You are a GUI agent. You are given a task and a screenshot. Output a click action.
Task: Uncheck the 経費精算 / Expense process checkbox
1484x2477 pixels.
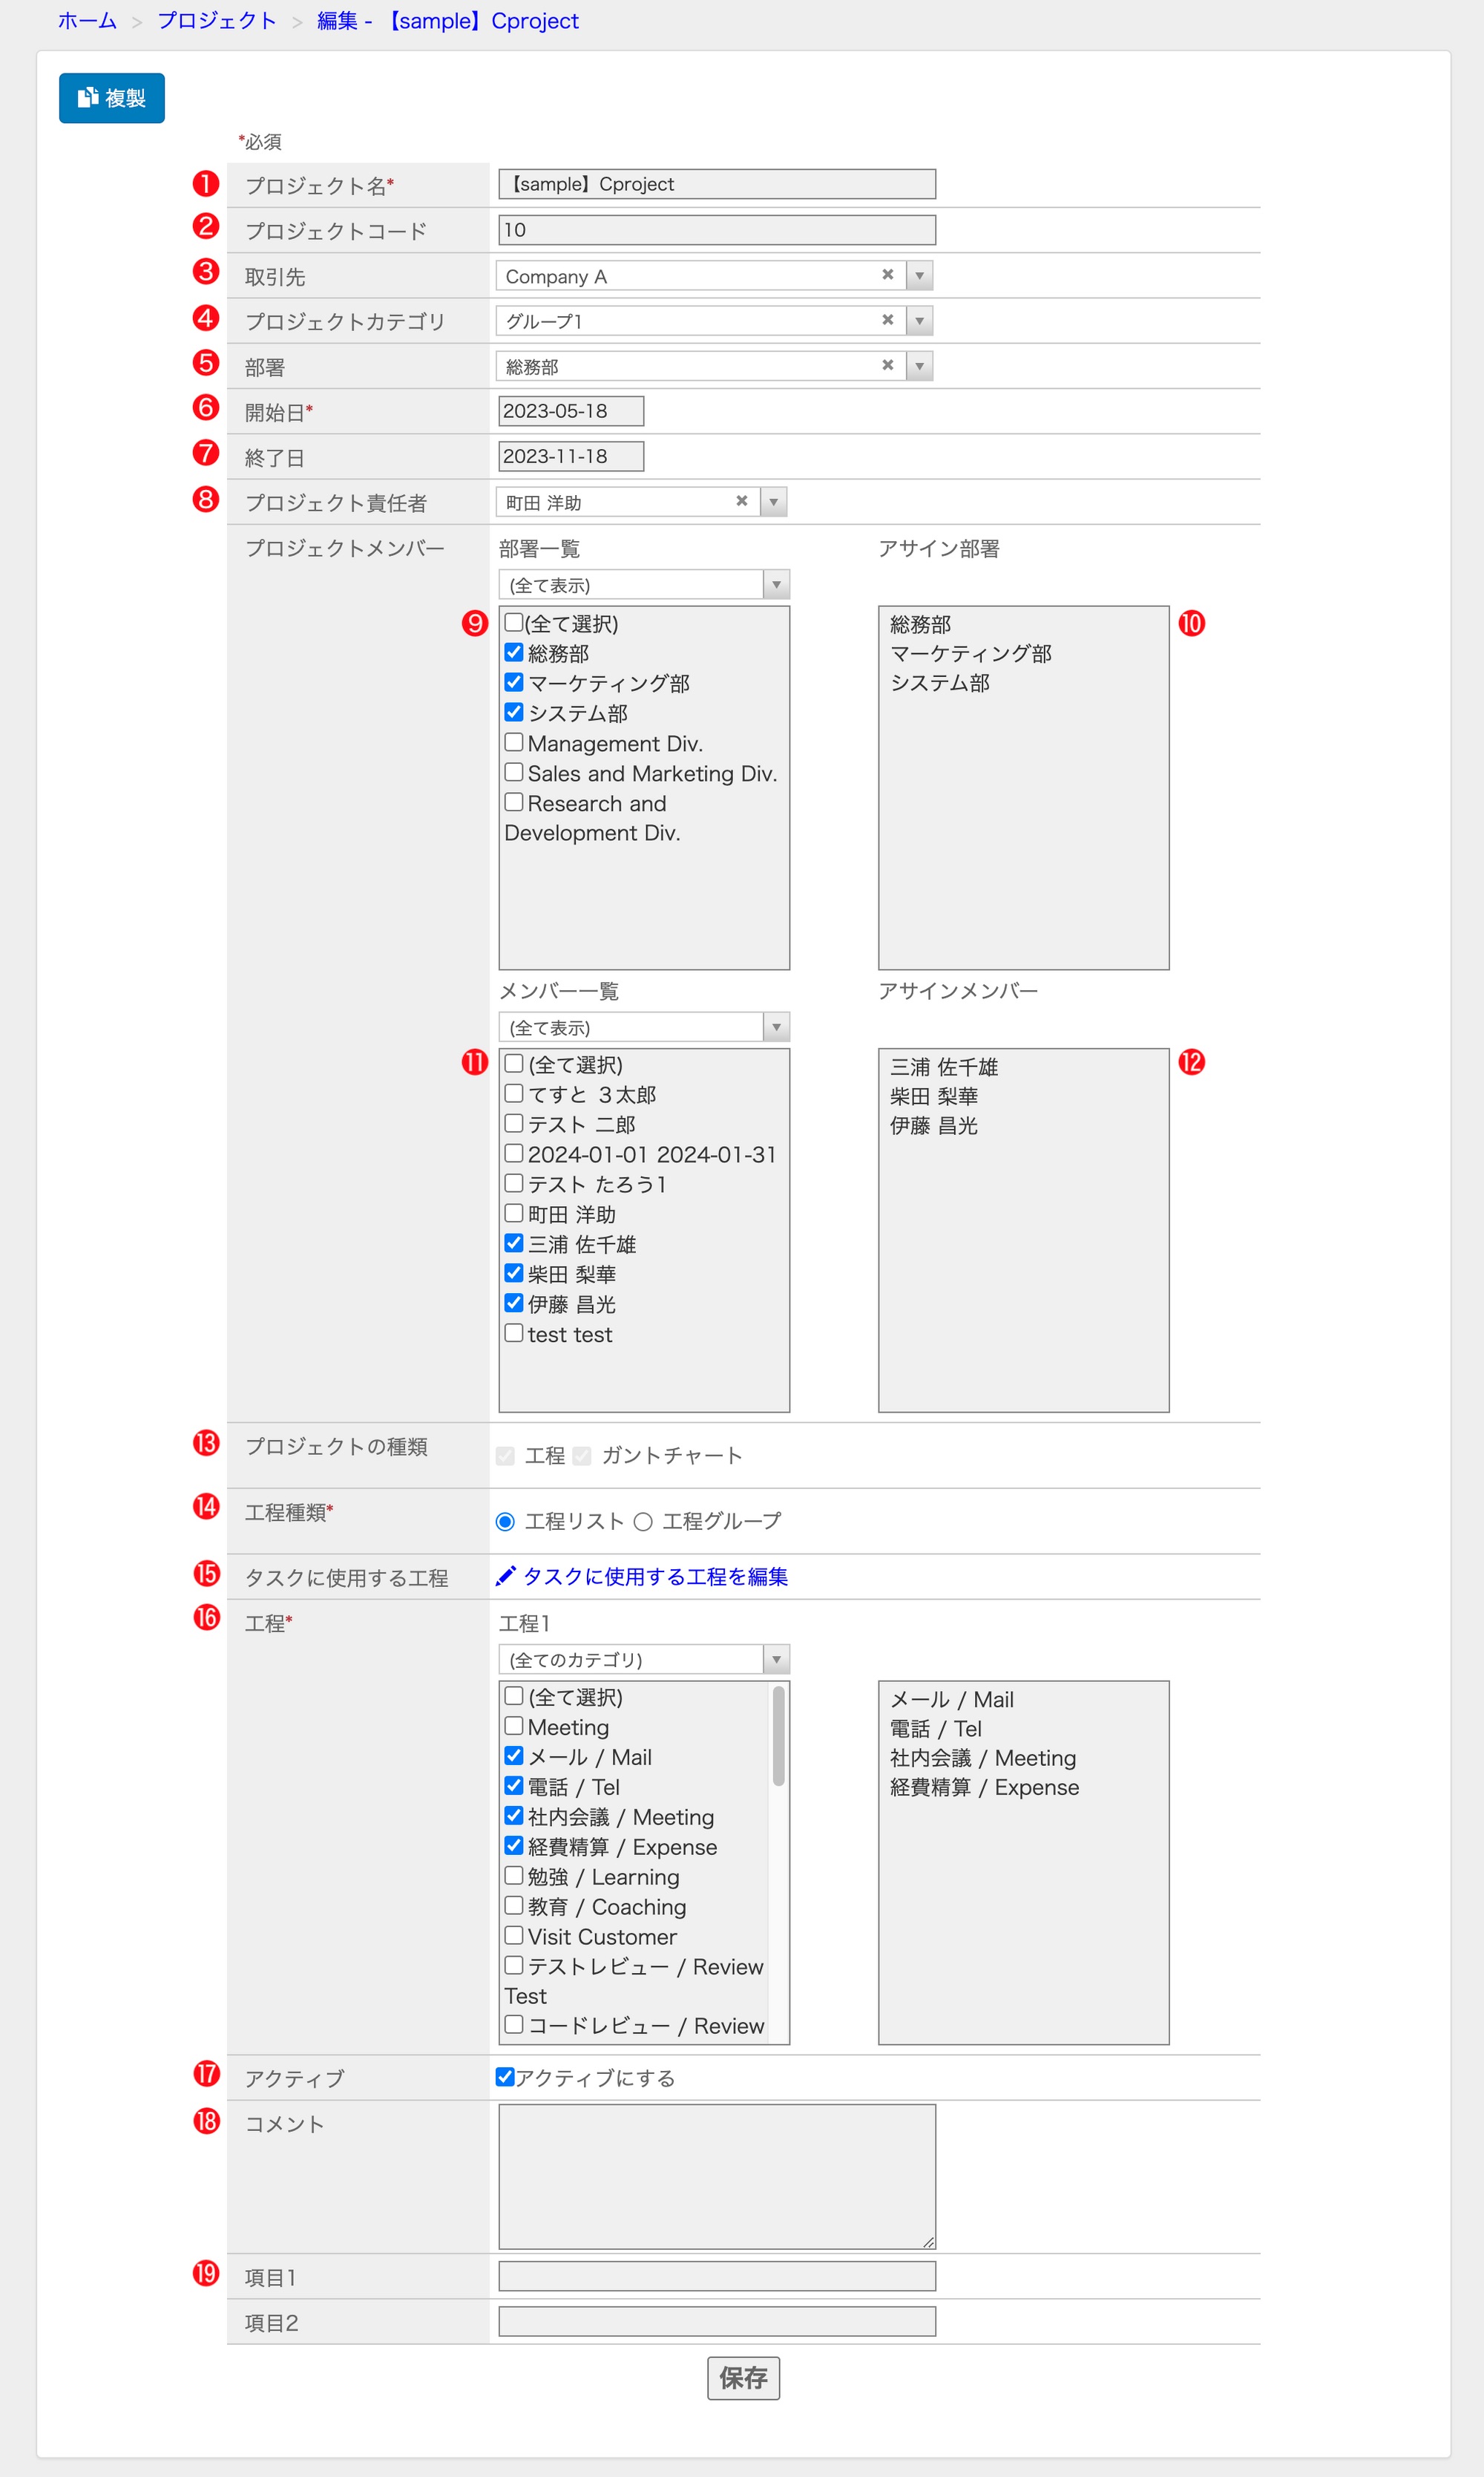coord(514,1846)
